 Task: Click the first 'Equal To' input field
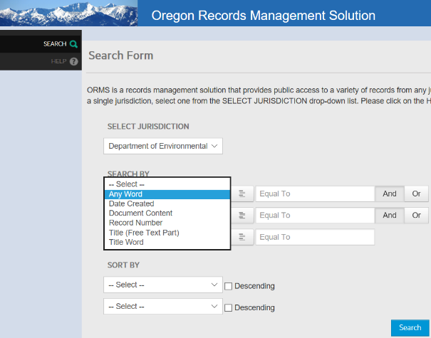click(x=315, y=194)
